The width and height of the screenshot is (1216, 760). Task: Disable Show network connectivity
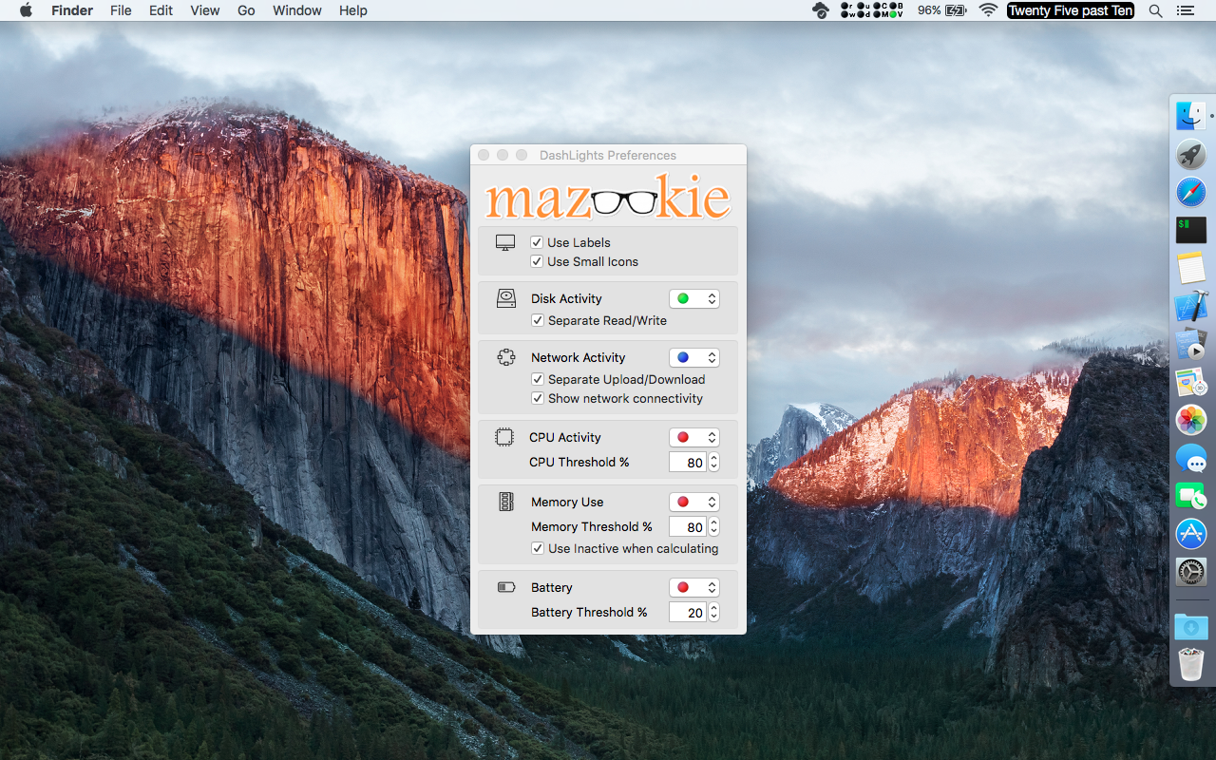[x=538, y=398]
